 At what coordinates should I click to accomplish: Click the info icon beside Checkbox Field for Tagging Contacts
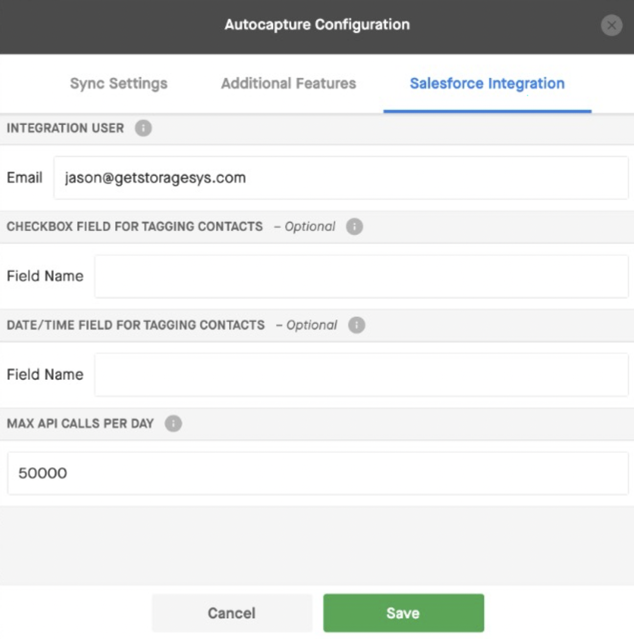354,226
